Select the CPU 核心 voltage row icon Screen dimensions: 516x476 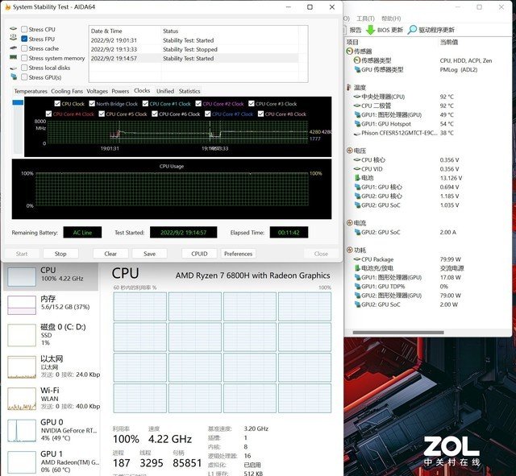click(x=356, y=159)
